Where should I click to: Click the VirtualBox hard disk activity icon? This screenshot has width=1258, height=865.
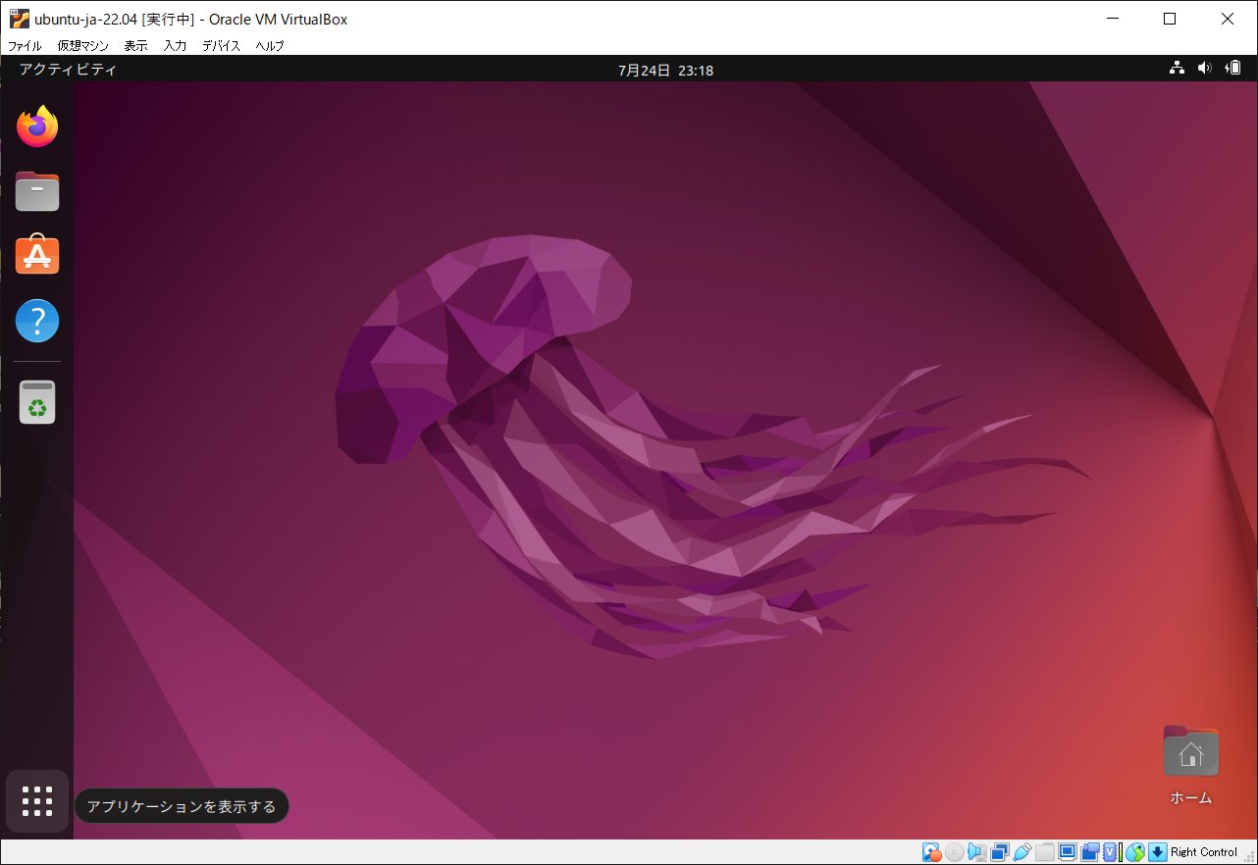[931, 852]
